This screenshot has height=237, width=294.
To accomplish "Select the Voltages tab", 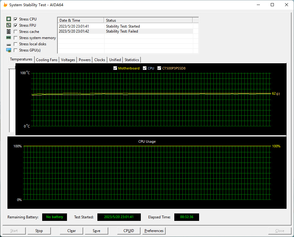I will coord(68,60).
